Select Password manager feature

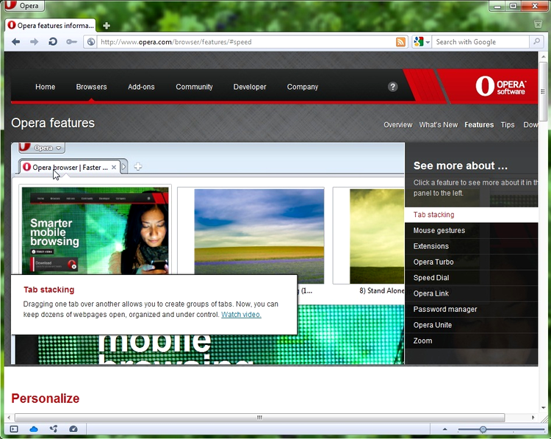(x=471, y=309)
